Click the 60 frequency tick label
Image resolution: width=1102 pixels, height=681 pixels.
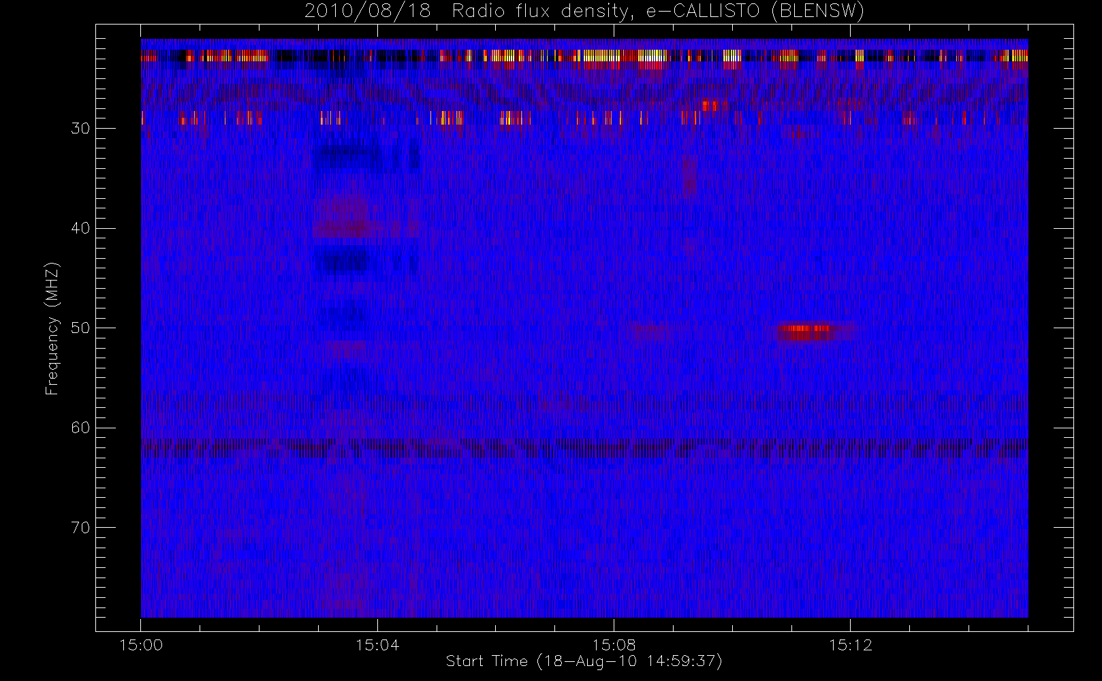[80, 428]
